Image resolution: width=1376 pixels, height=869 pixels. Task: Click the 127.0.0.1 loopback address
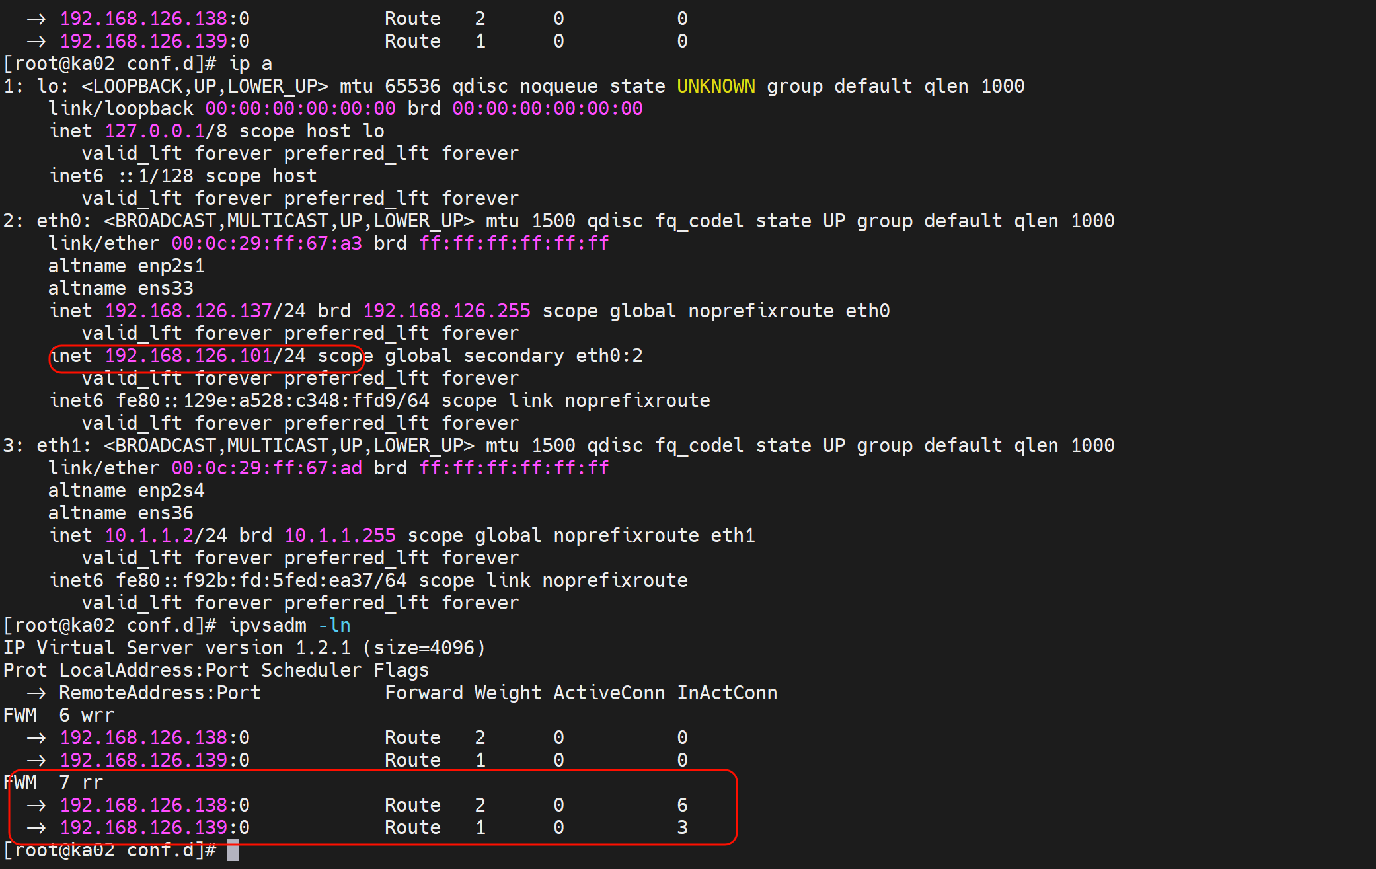(x=155, y=132)
